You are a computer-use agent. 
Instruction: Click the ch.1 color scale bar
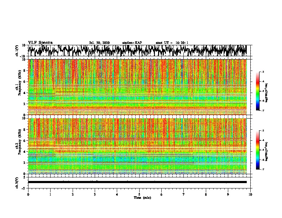[257, 91]
